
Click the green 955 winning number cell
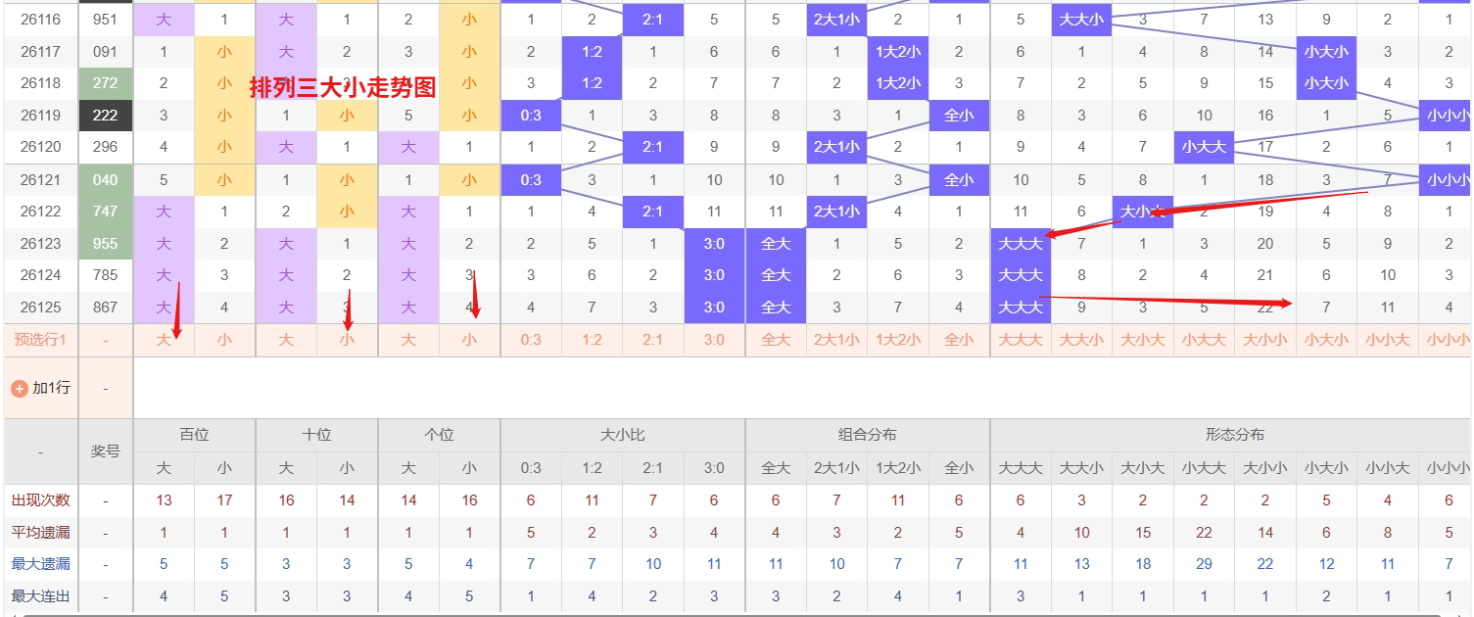[106, 244]
